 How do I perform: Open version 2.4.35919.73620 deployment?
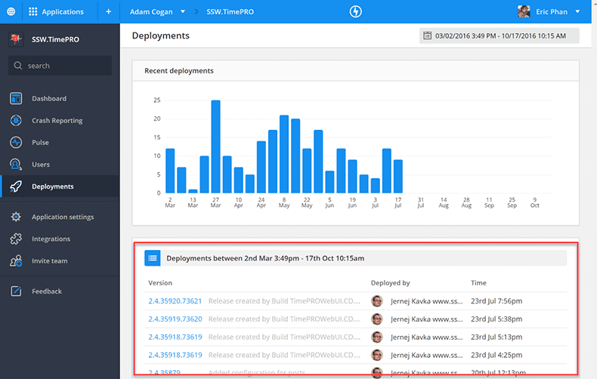click(x=175, y=319)
